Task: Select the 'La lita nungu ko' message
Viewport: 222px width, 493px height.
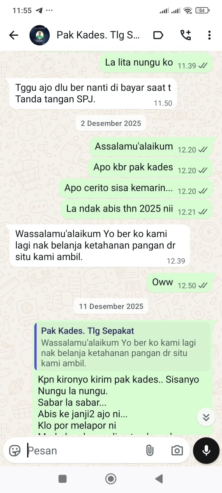Action: pos(157,63)
